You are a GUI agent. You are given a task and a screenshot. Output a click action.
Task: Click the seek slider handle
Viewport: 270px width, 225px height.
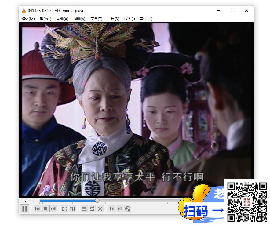tap(97, 201)
